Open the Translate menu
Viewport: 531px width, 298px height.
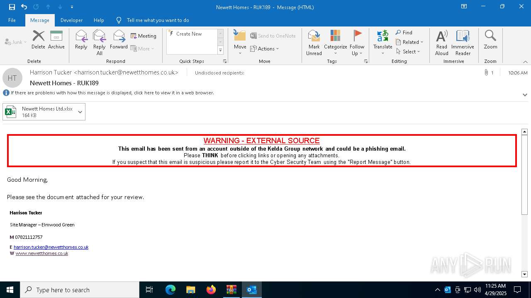[x=383, y=42]
